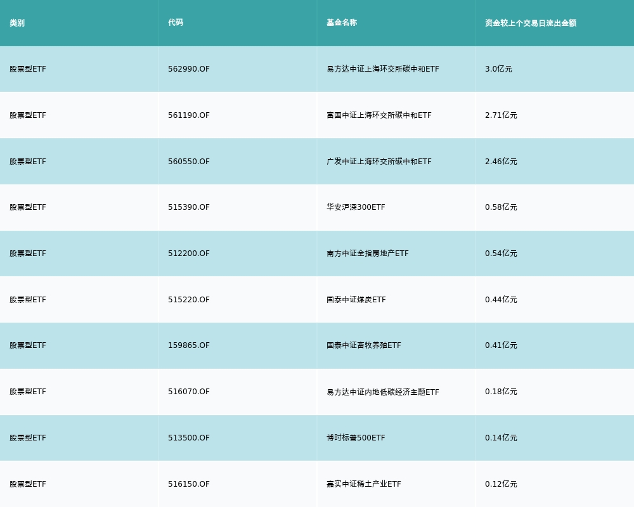
Task: Select code 515220.OF
Action: pos(189,300)
